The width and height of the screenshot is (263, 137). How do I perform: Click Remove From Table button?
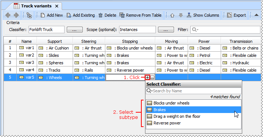tap(140, 15)
